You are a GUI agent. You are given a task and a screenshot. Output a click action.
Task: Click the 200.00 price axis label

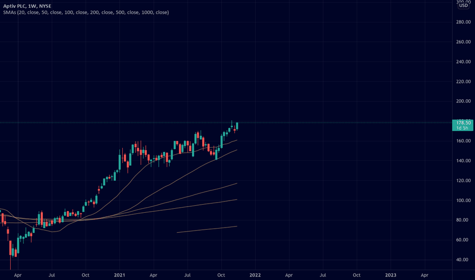click(x=463, y=101)
